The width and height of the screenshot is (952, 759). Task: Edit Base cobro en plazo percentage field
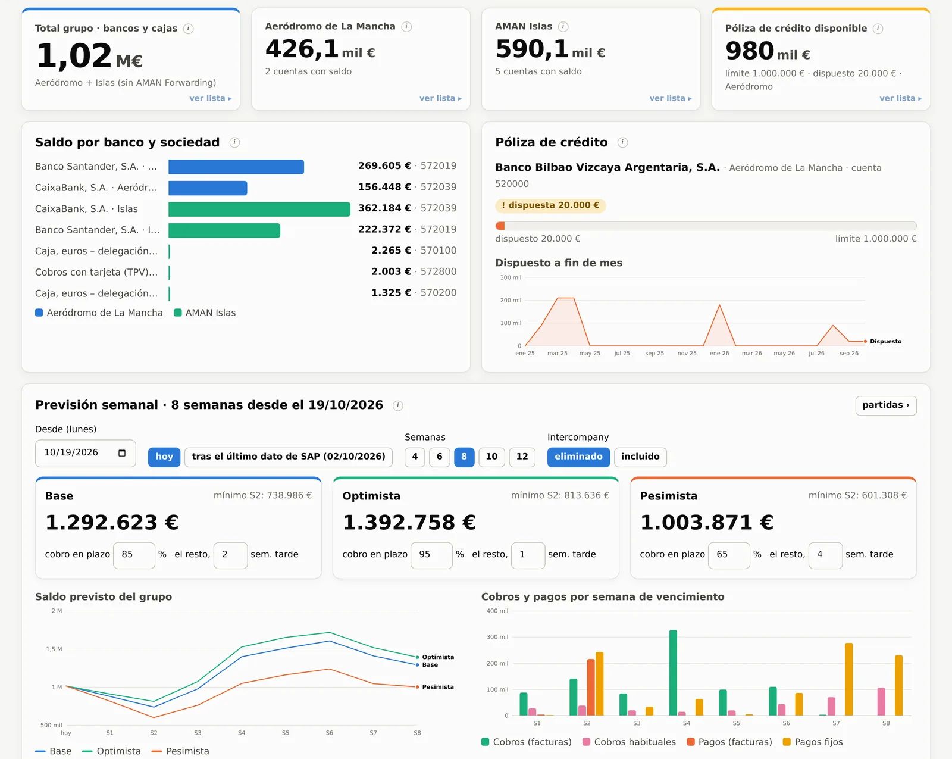(x=134, y=555)
